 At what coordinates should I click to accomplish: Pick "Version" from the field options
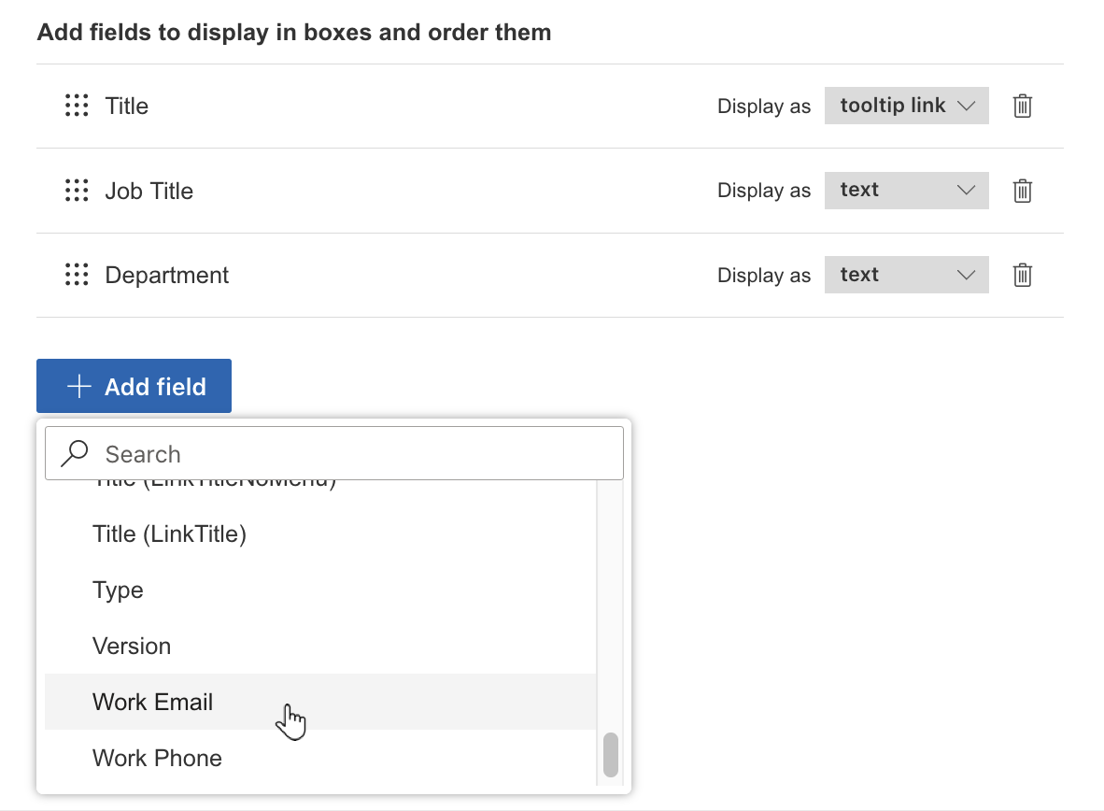tap(132, 647)
